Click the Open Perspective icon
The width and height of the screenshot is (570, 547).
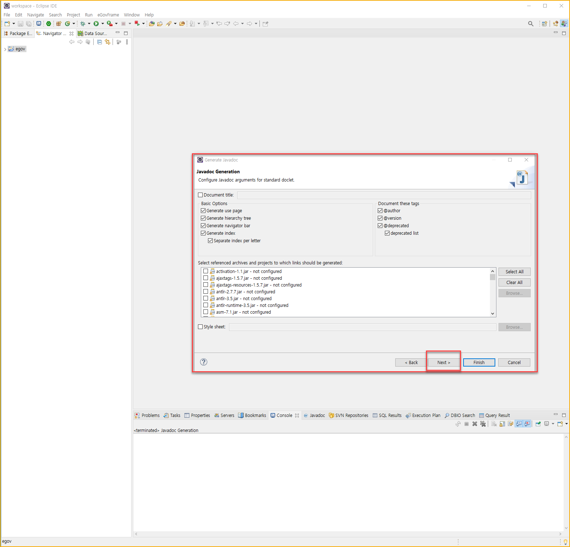pos(544,24)
